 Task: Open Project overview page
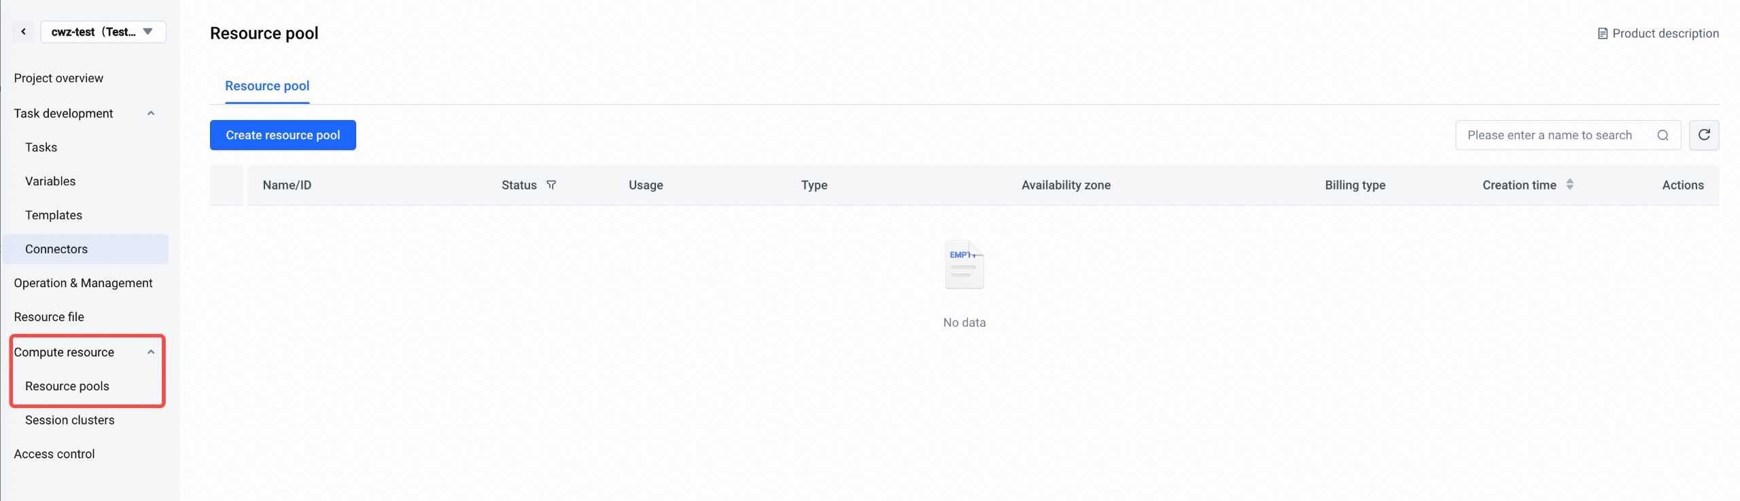[58, 78]
